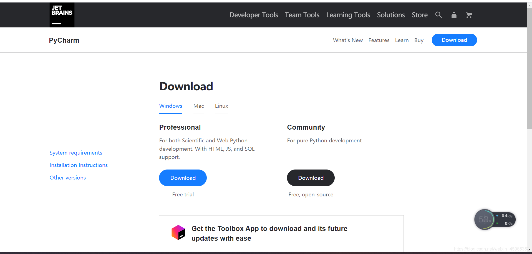Open Other versions link
The height and width of the screenshot is (254, 532).
tap(68, 178)
